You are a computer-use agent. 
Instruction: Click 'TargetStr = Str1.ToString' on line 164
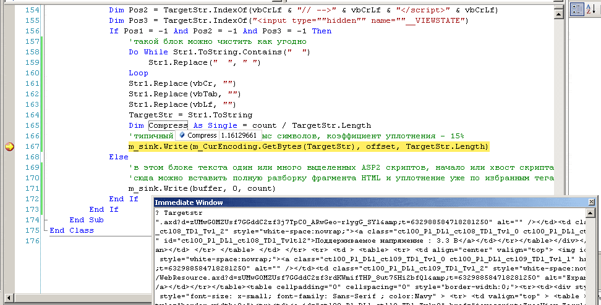click(190, 115)
